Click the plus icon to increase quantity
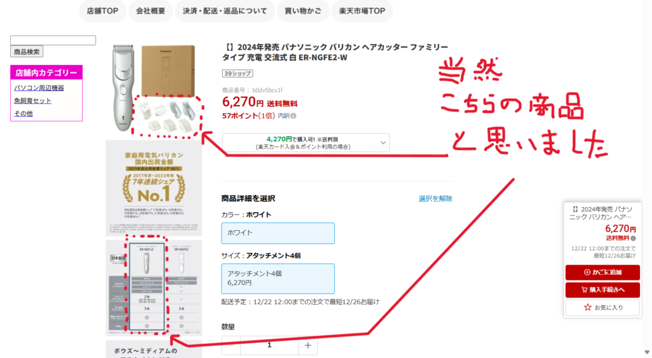Image resolution: width=652 pixels, height=358 pixels. click(308, 345)
